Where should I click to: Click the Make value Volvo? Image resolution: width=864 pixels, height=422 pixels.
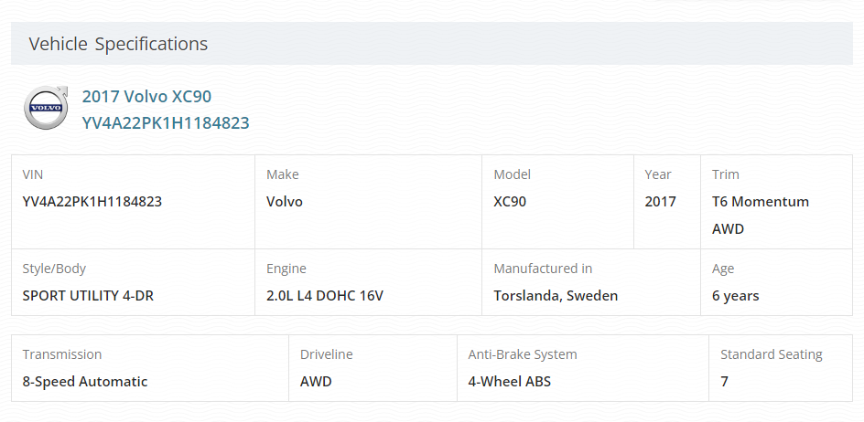coord(285,201)
